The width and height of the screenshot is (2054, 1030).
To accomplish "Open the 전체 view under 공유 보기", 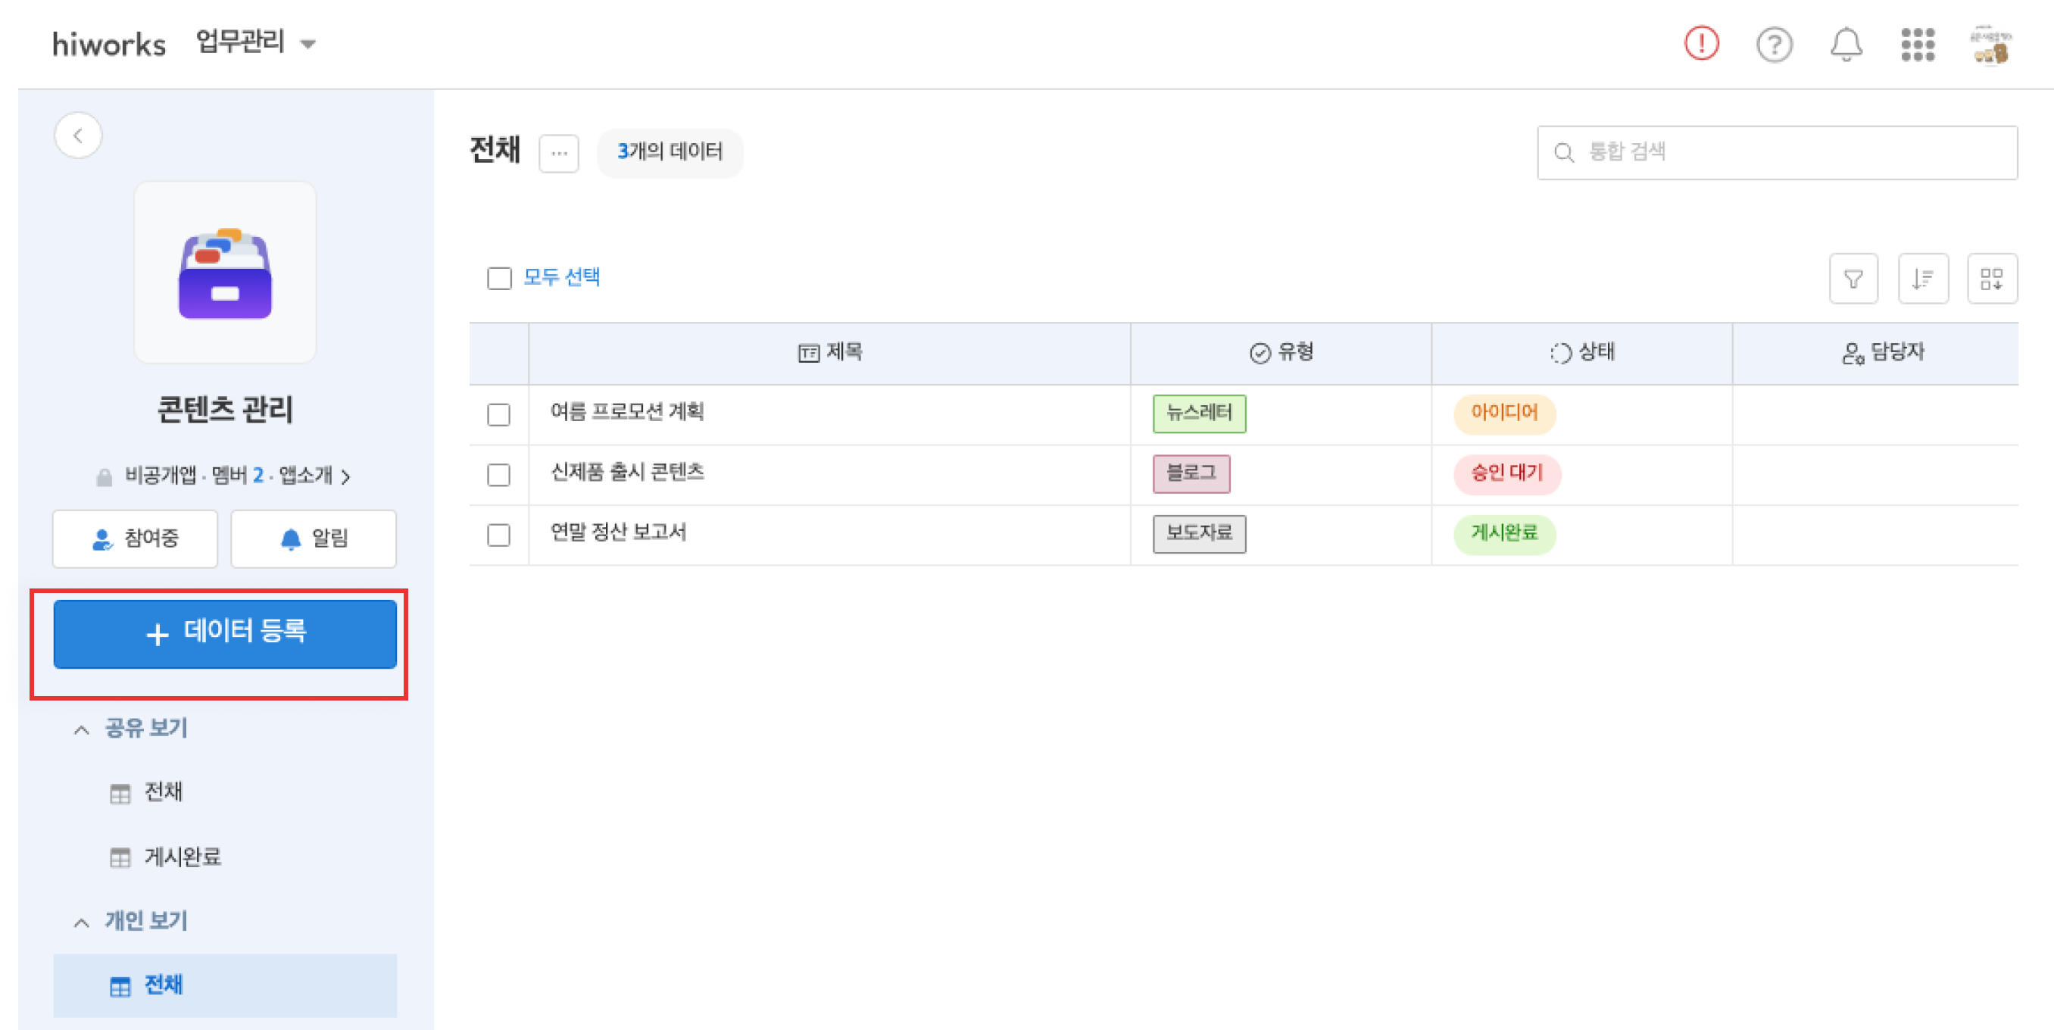I will [x=163, y=792].
